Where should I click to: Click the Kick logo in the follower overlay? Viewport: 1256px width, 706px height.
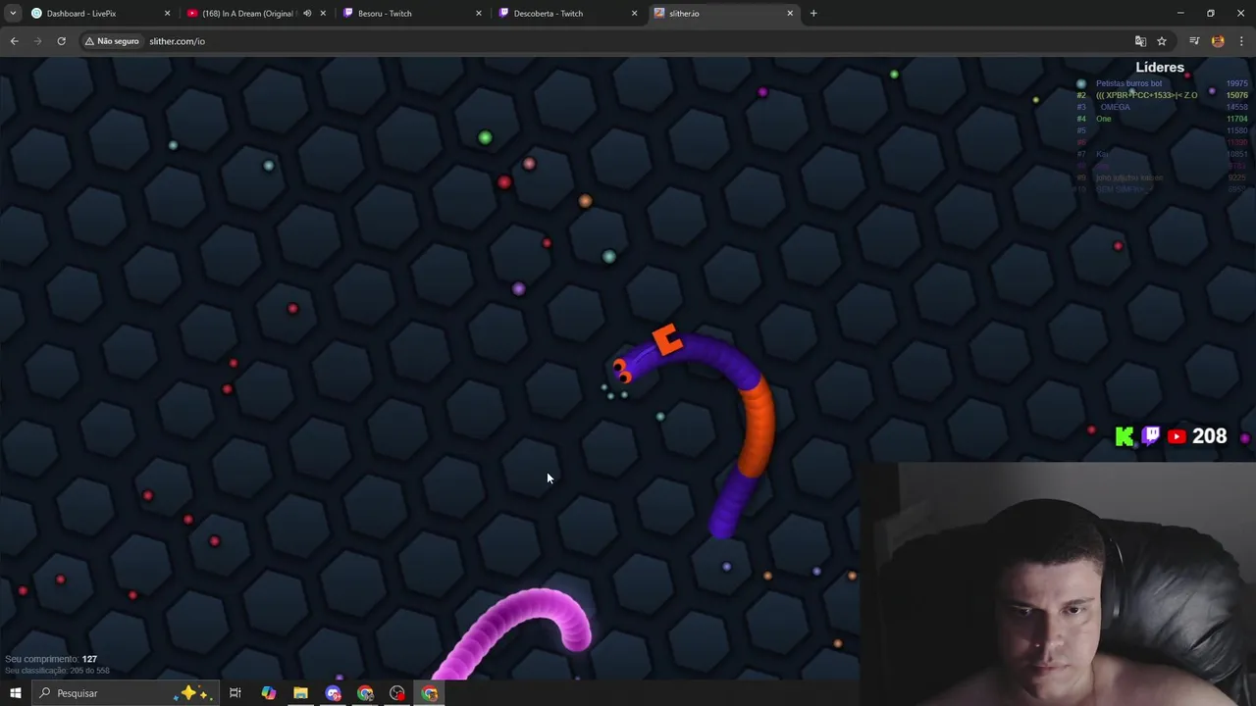1125,436
